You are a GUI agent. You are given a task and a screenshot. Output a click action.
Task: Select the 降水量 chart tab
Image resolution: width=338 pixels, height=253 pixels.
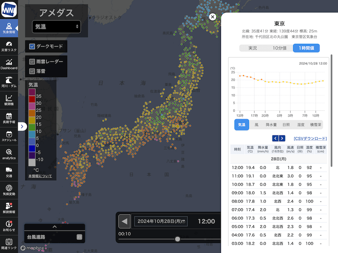click(x=271, y=125)
